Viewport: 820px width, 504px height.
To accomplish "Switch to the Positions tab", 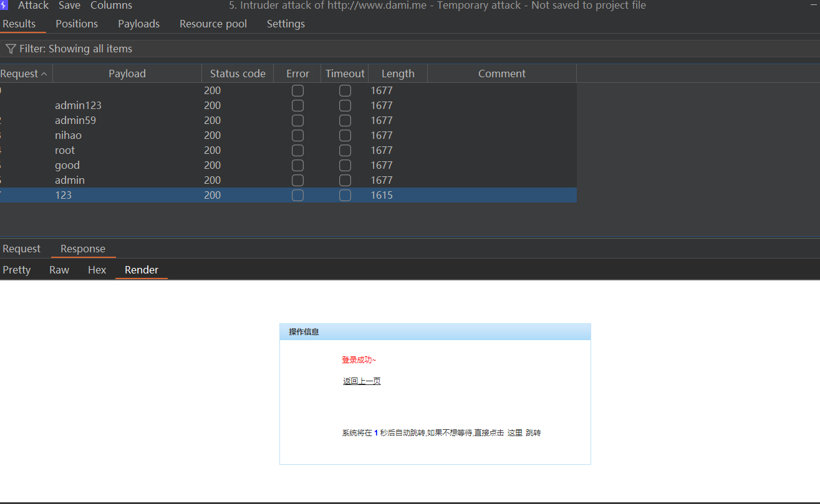I will point(77,24).
